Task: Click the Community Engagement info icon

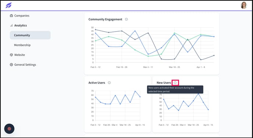Action: point(126,19)
